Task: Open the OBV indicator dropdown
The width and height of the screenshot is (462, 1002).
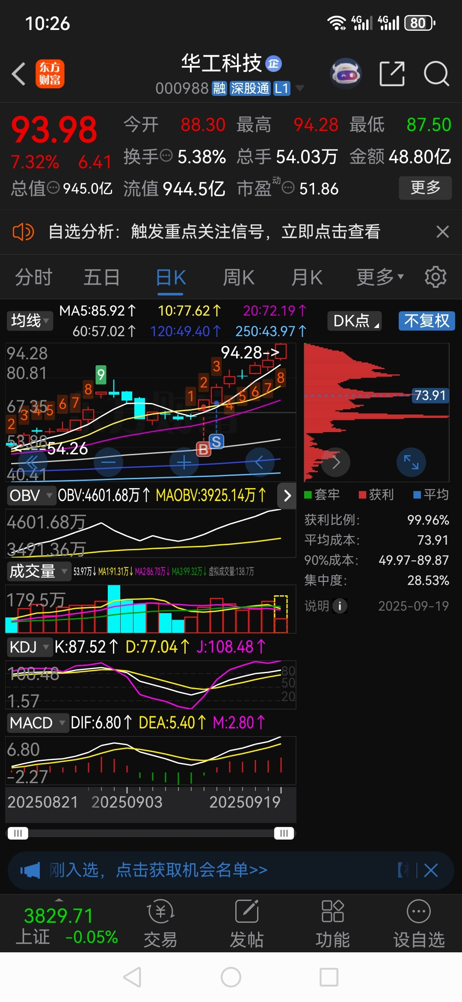Action: 31,495
